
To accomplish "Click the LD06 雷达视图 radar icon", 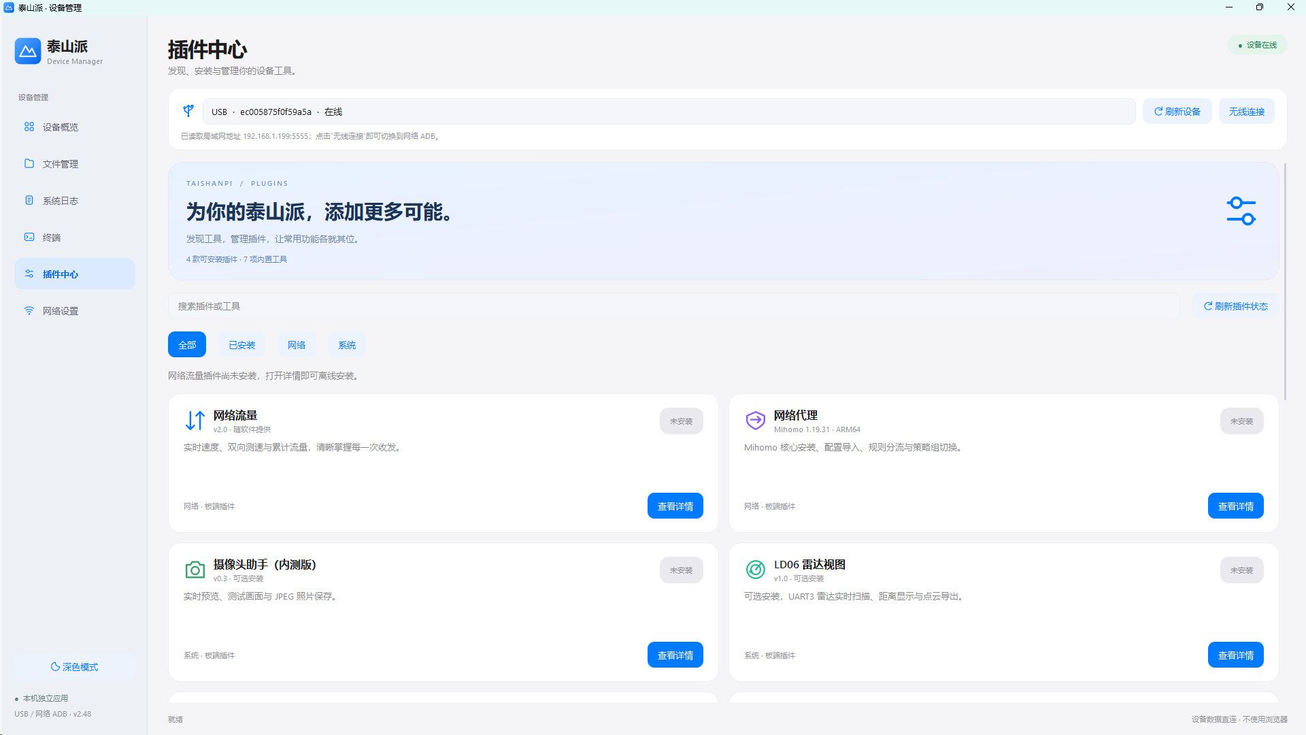I will (756, 570).
